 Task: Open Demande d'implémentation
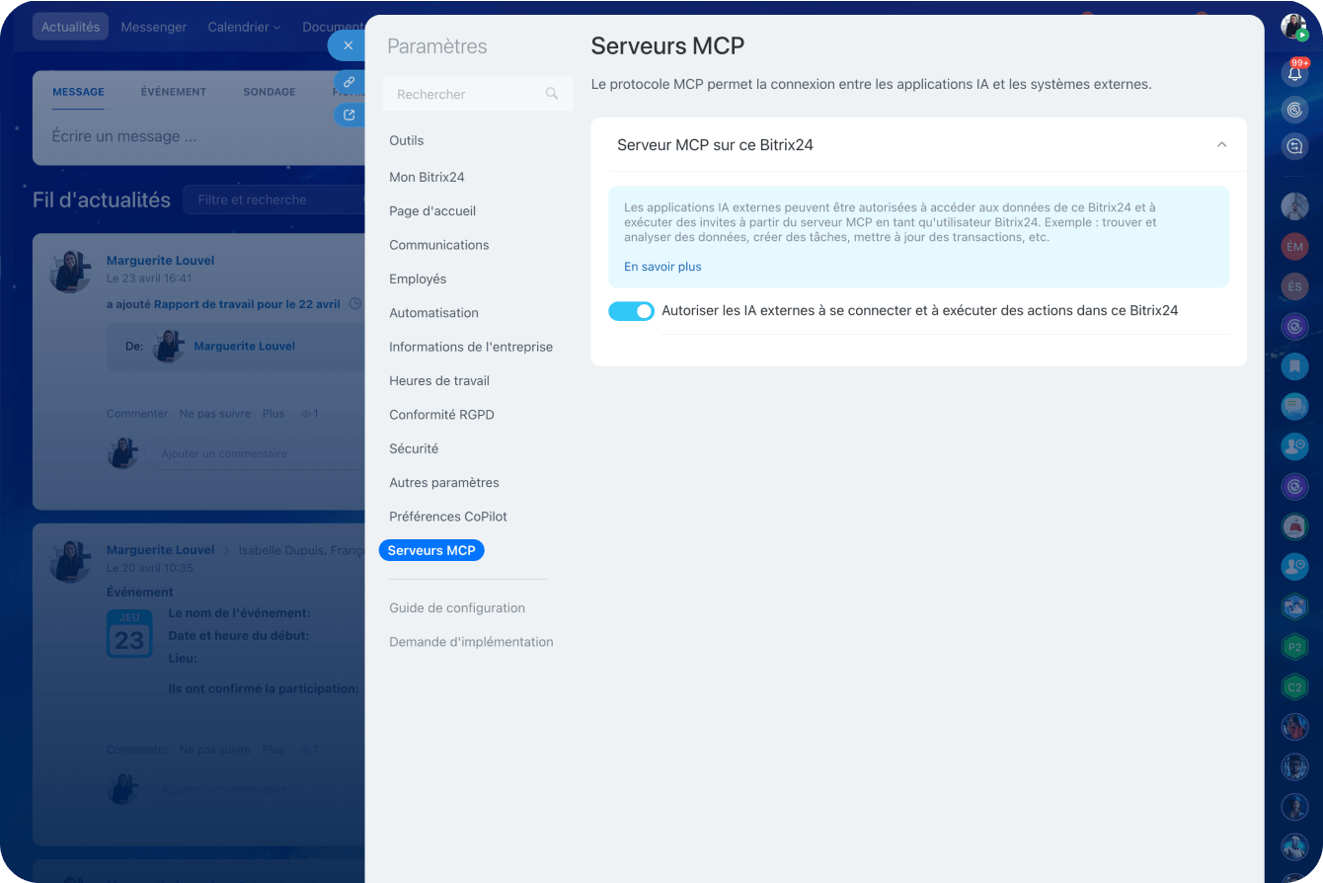(471, 642)
